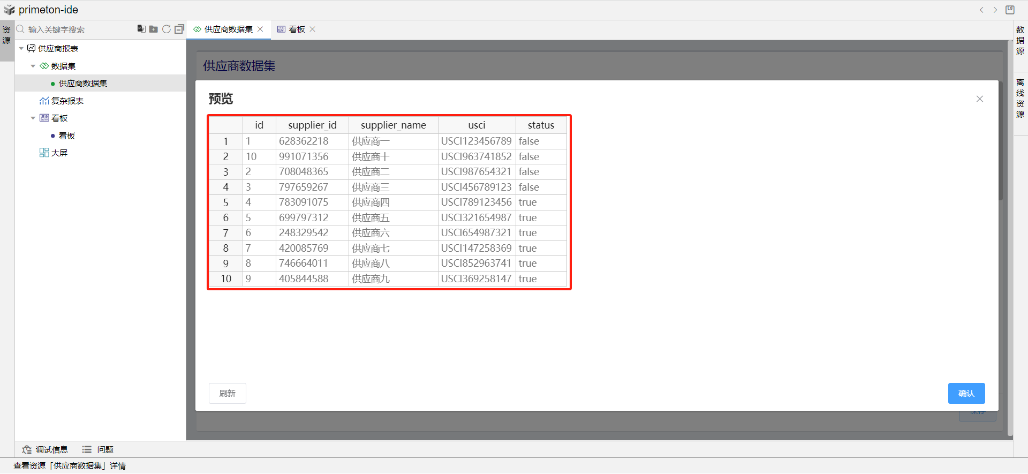1028x474 pixels.
Task: Refresh the resource tree
Action: (x=167, y=29)
